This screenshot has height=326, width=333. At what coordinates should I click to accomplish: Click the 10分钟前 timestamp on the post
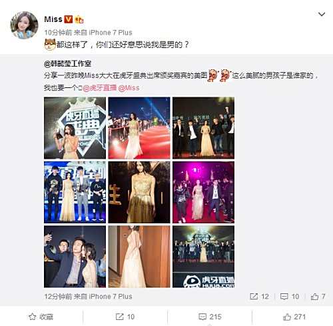click(x=58, y=33)
